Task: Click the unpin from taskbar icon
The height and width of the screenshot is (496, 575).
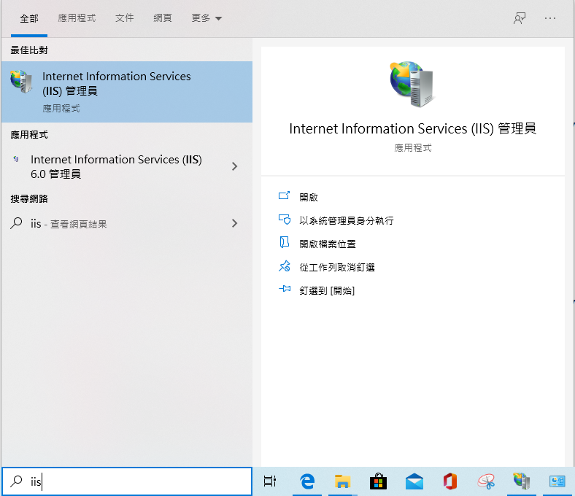Action: tap(284, 266)
